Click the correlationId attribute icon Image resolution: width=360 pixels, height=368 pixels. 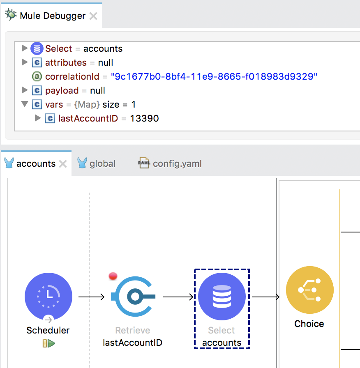coord(37,76)
